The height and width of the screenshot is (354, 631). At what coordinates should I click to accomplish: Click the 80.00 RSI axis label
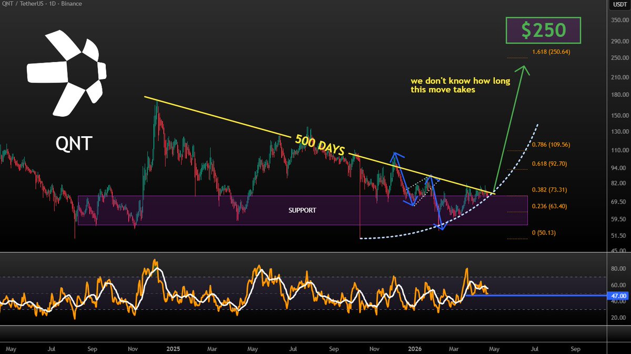click(617, 269)
